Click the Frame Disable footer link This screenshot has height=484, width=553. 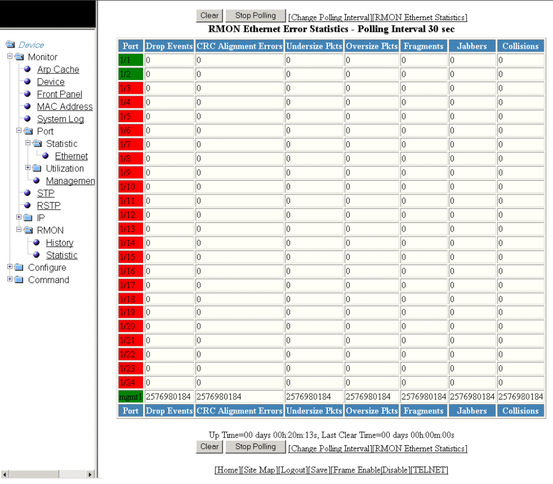[395, 470]
